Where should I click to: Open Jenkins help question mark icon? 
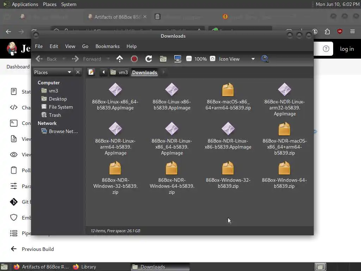326,49
